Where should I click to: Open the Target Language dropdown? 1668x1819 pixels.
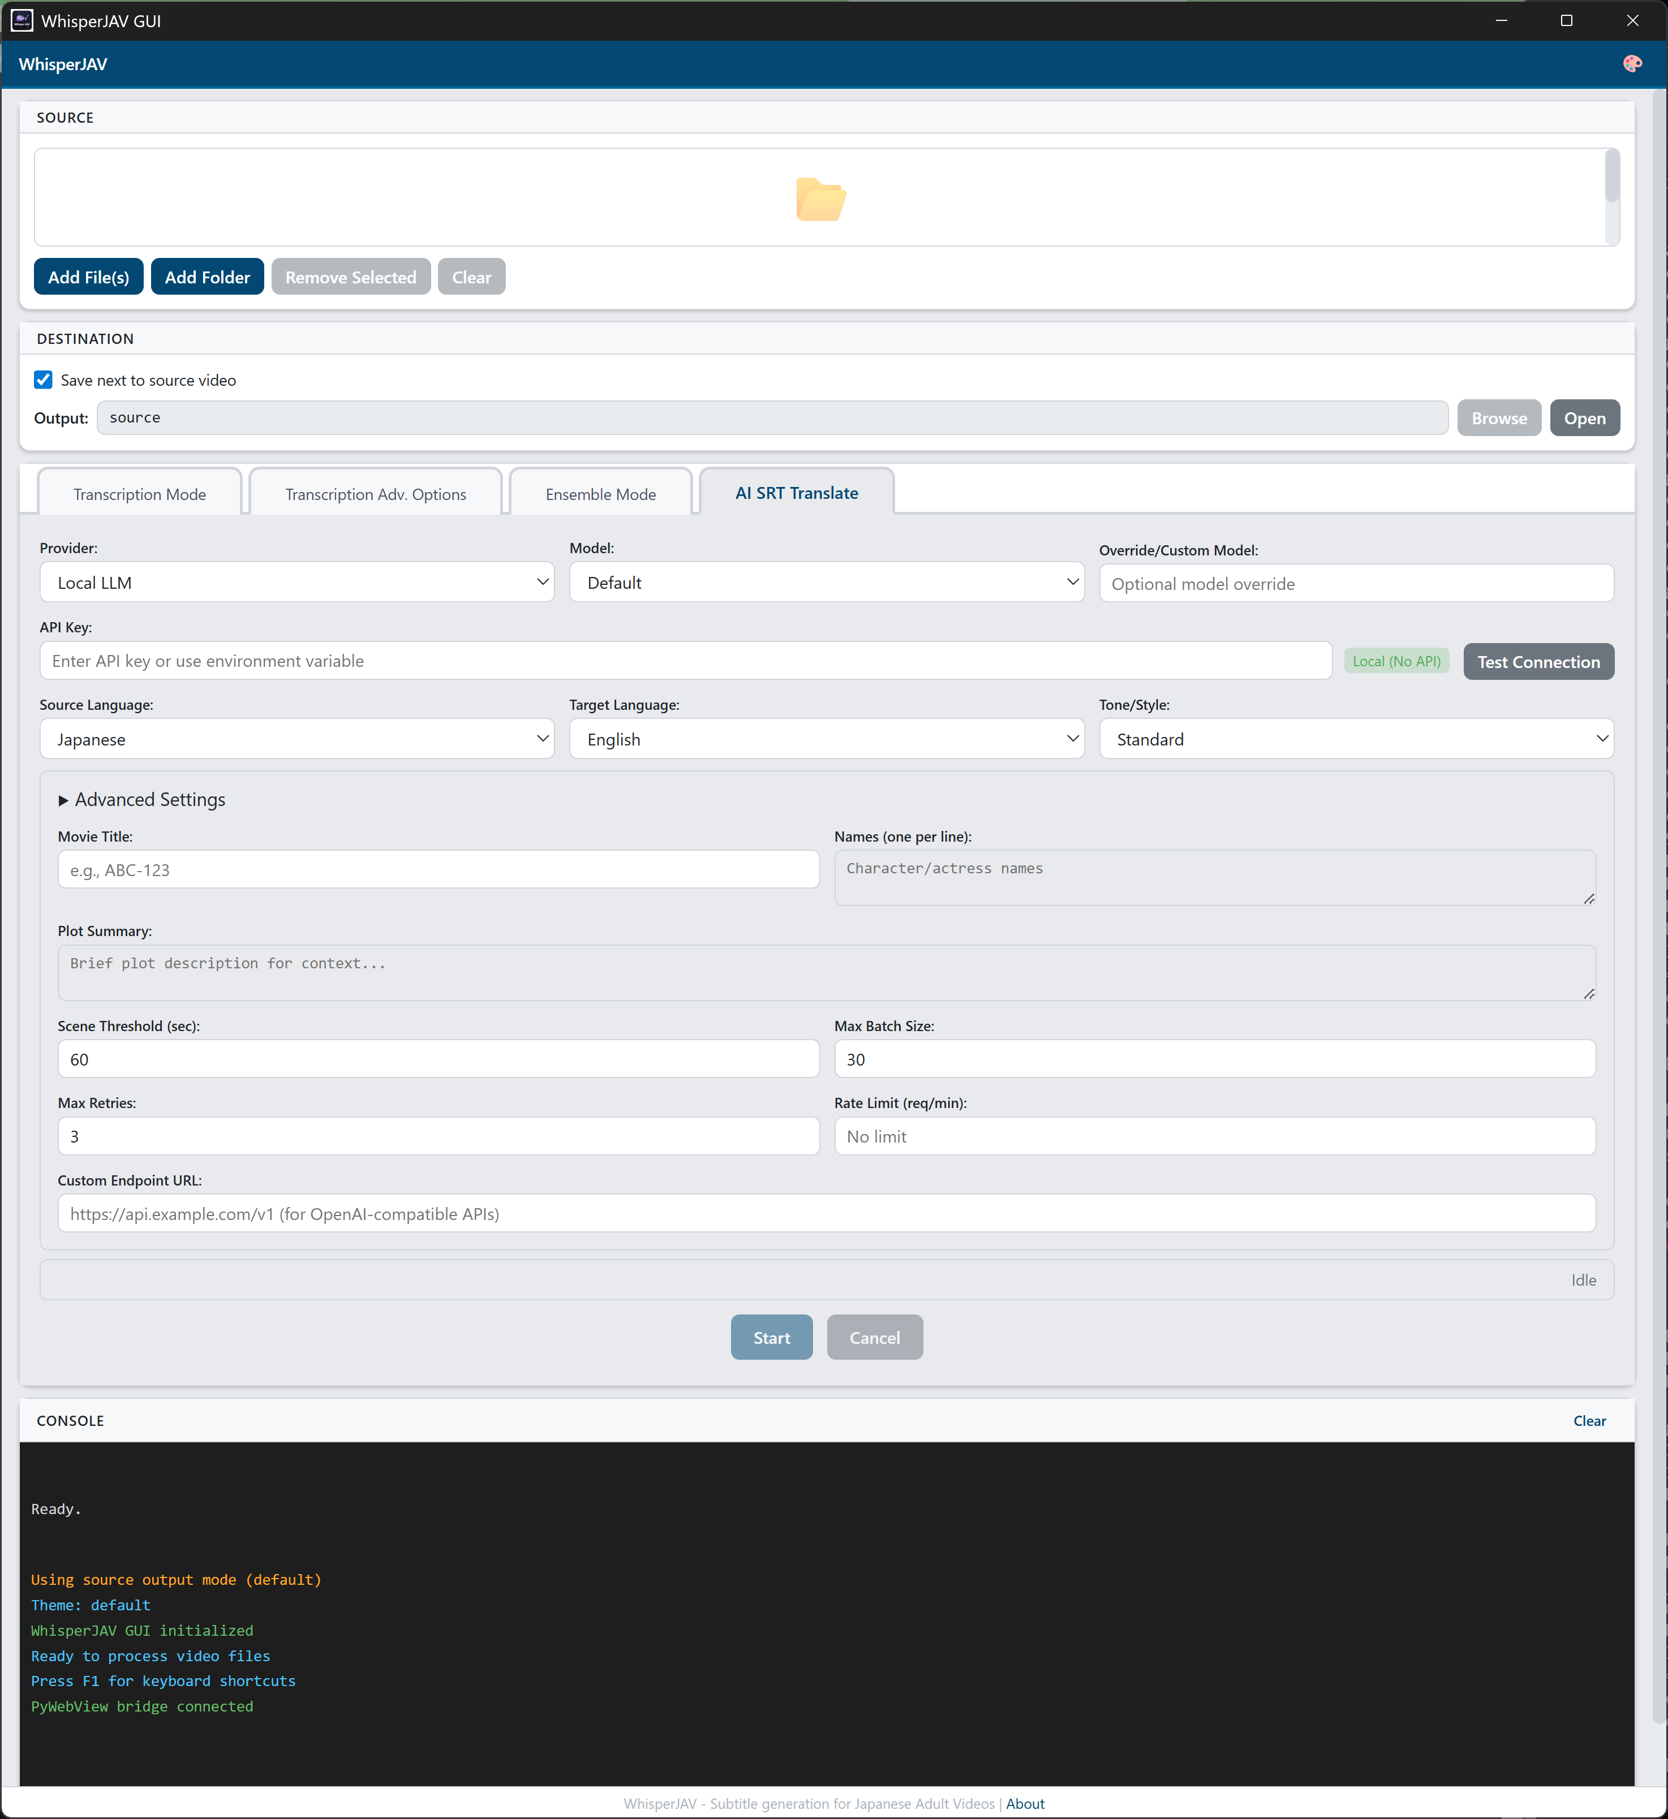[x=826, y=739]
